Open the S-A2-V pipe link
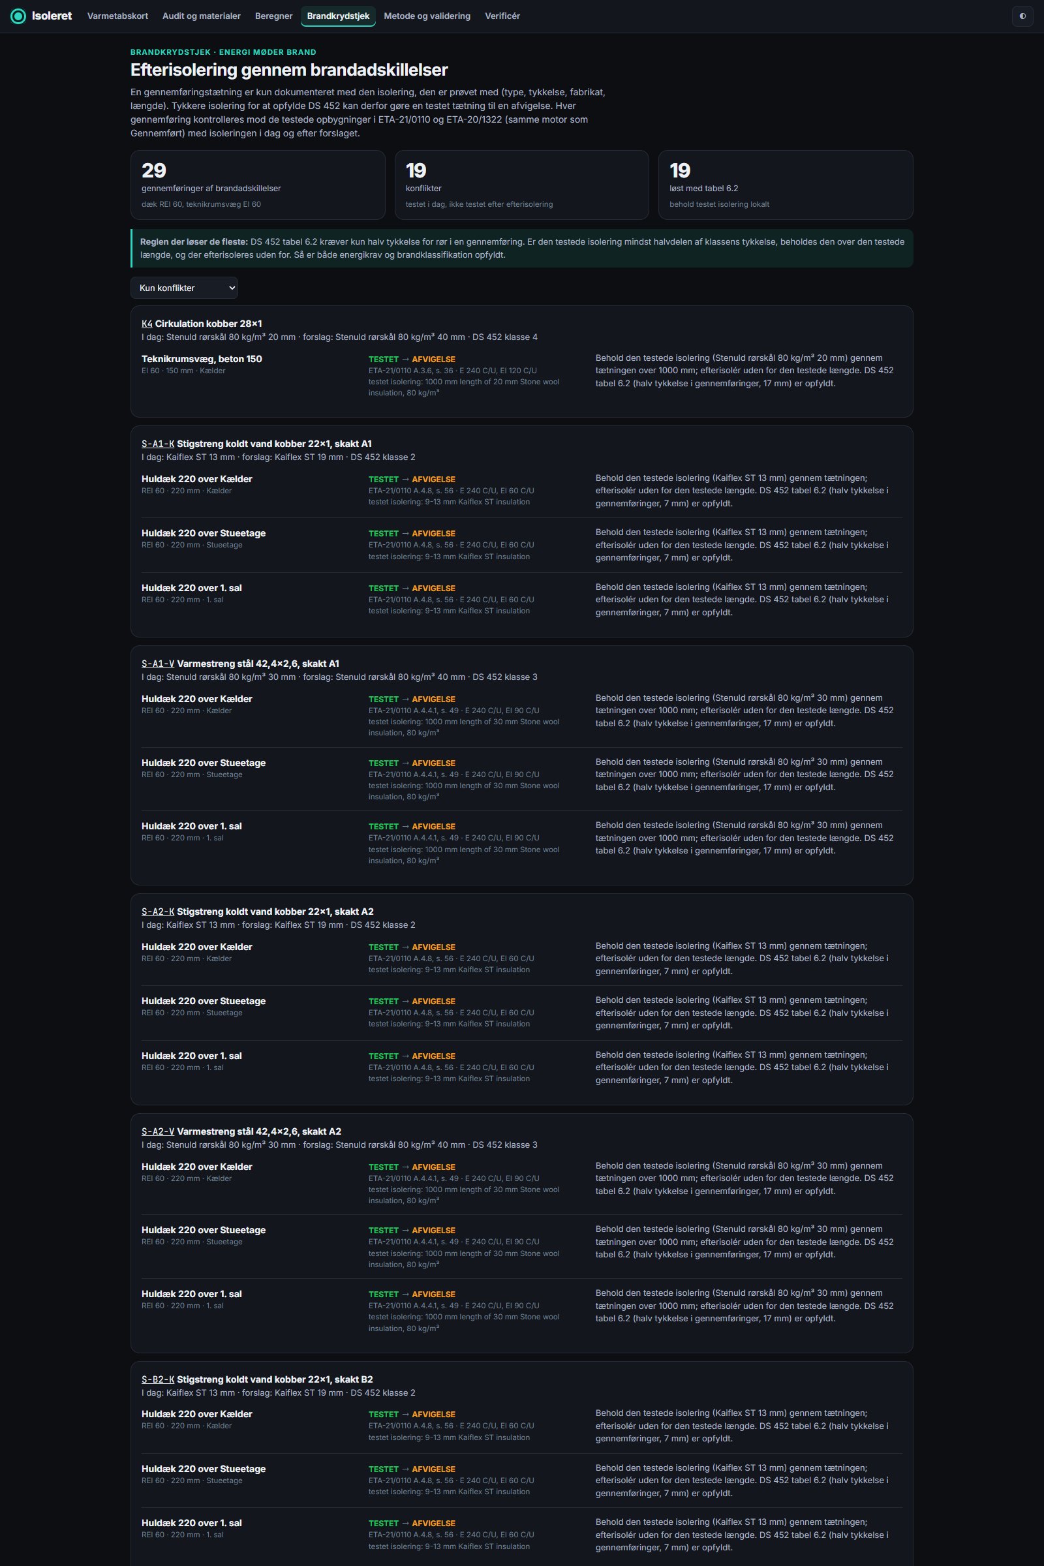Screen dimensions: 1044x1566 (158, 1131)
